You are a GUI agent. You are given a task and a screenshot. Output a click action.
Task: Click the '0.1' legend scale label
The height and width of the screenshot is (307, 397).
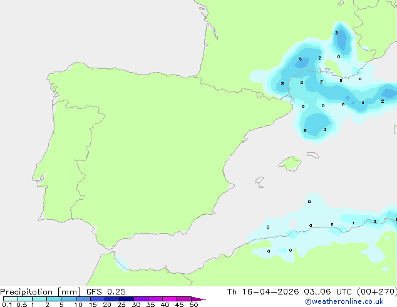(x=7, y=304)
